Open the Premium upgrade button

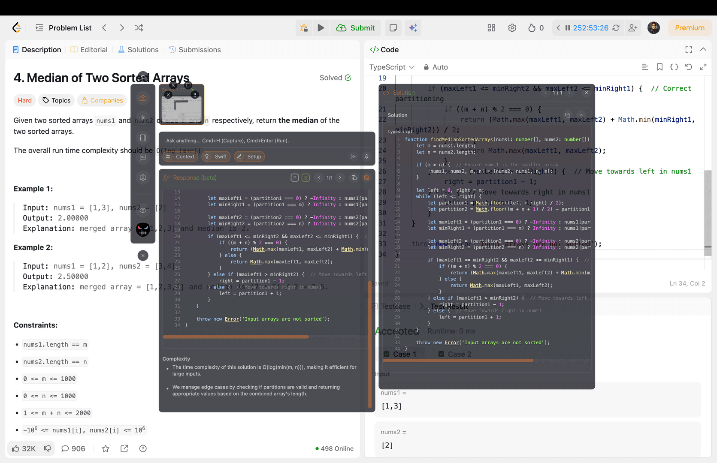click(690, 28)
